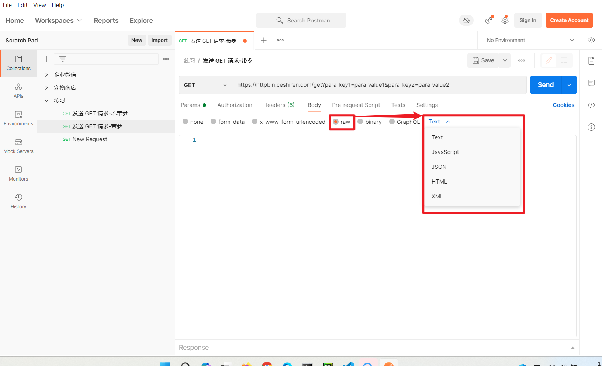Image resolution: width=602 pixels, height=366 pixels.
Task: Click the request URL input field
Action: coord(379,85)
